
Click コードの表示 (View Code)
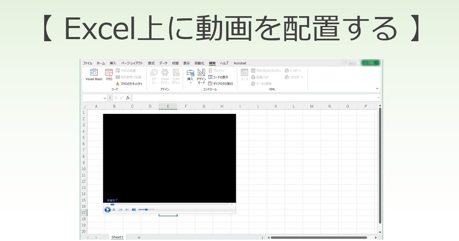tap(218, 77)
